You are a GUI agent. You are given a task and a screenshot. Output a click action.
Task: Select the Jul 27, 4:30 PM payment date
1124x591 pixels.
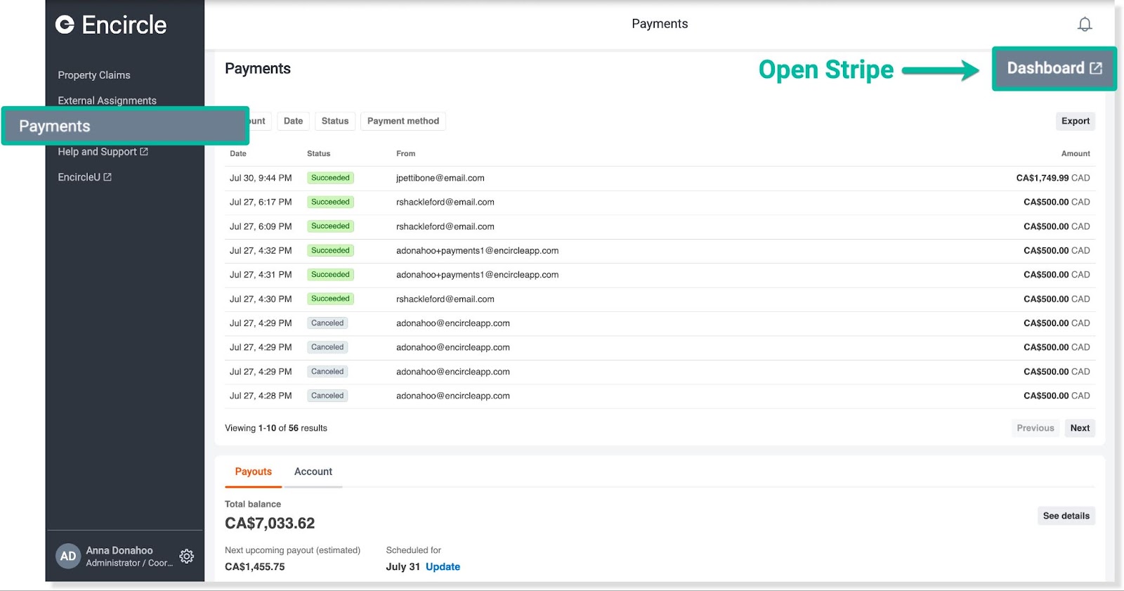261,299
